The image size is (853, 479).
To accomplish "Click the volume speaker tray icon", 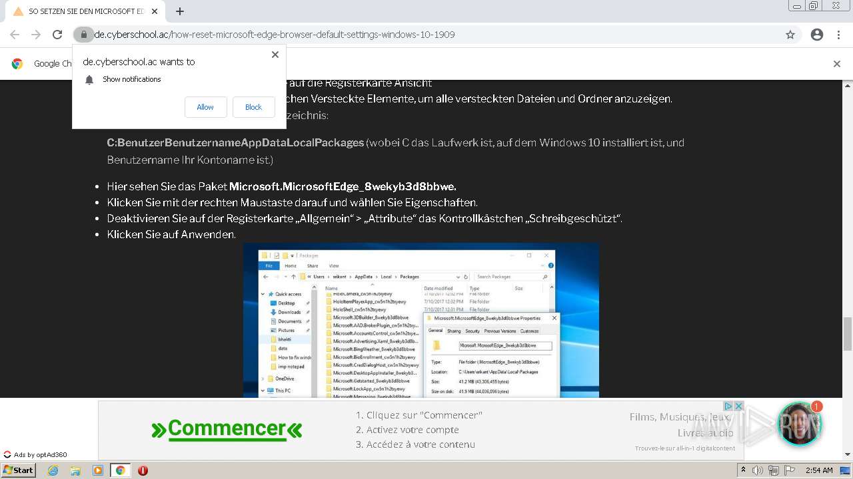I will point(758,470).
